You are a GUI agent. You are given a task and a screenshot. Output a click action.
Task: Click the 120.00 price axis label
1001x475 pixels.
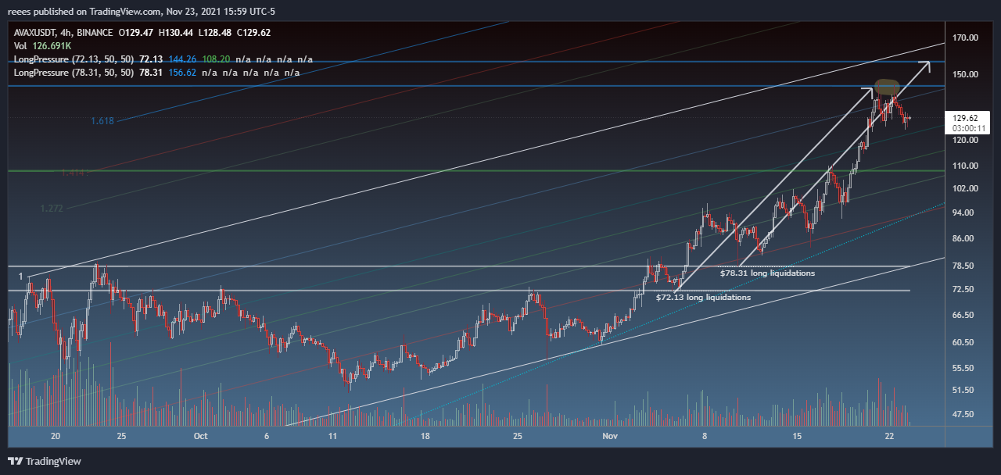coord(966,140)
